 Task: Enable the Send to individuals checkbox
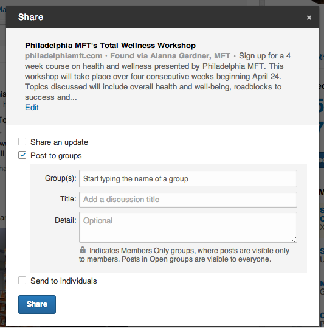coord(22,281)
